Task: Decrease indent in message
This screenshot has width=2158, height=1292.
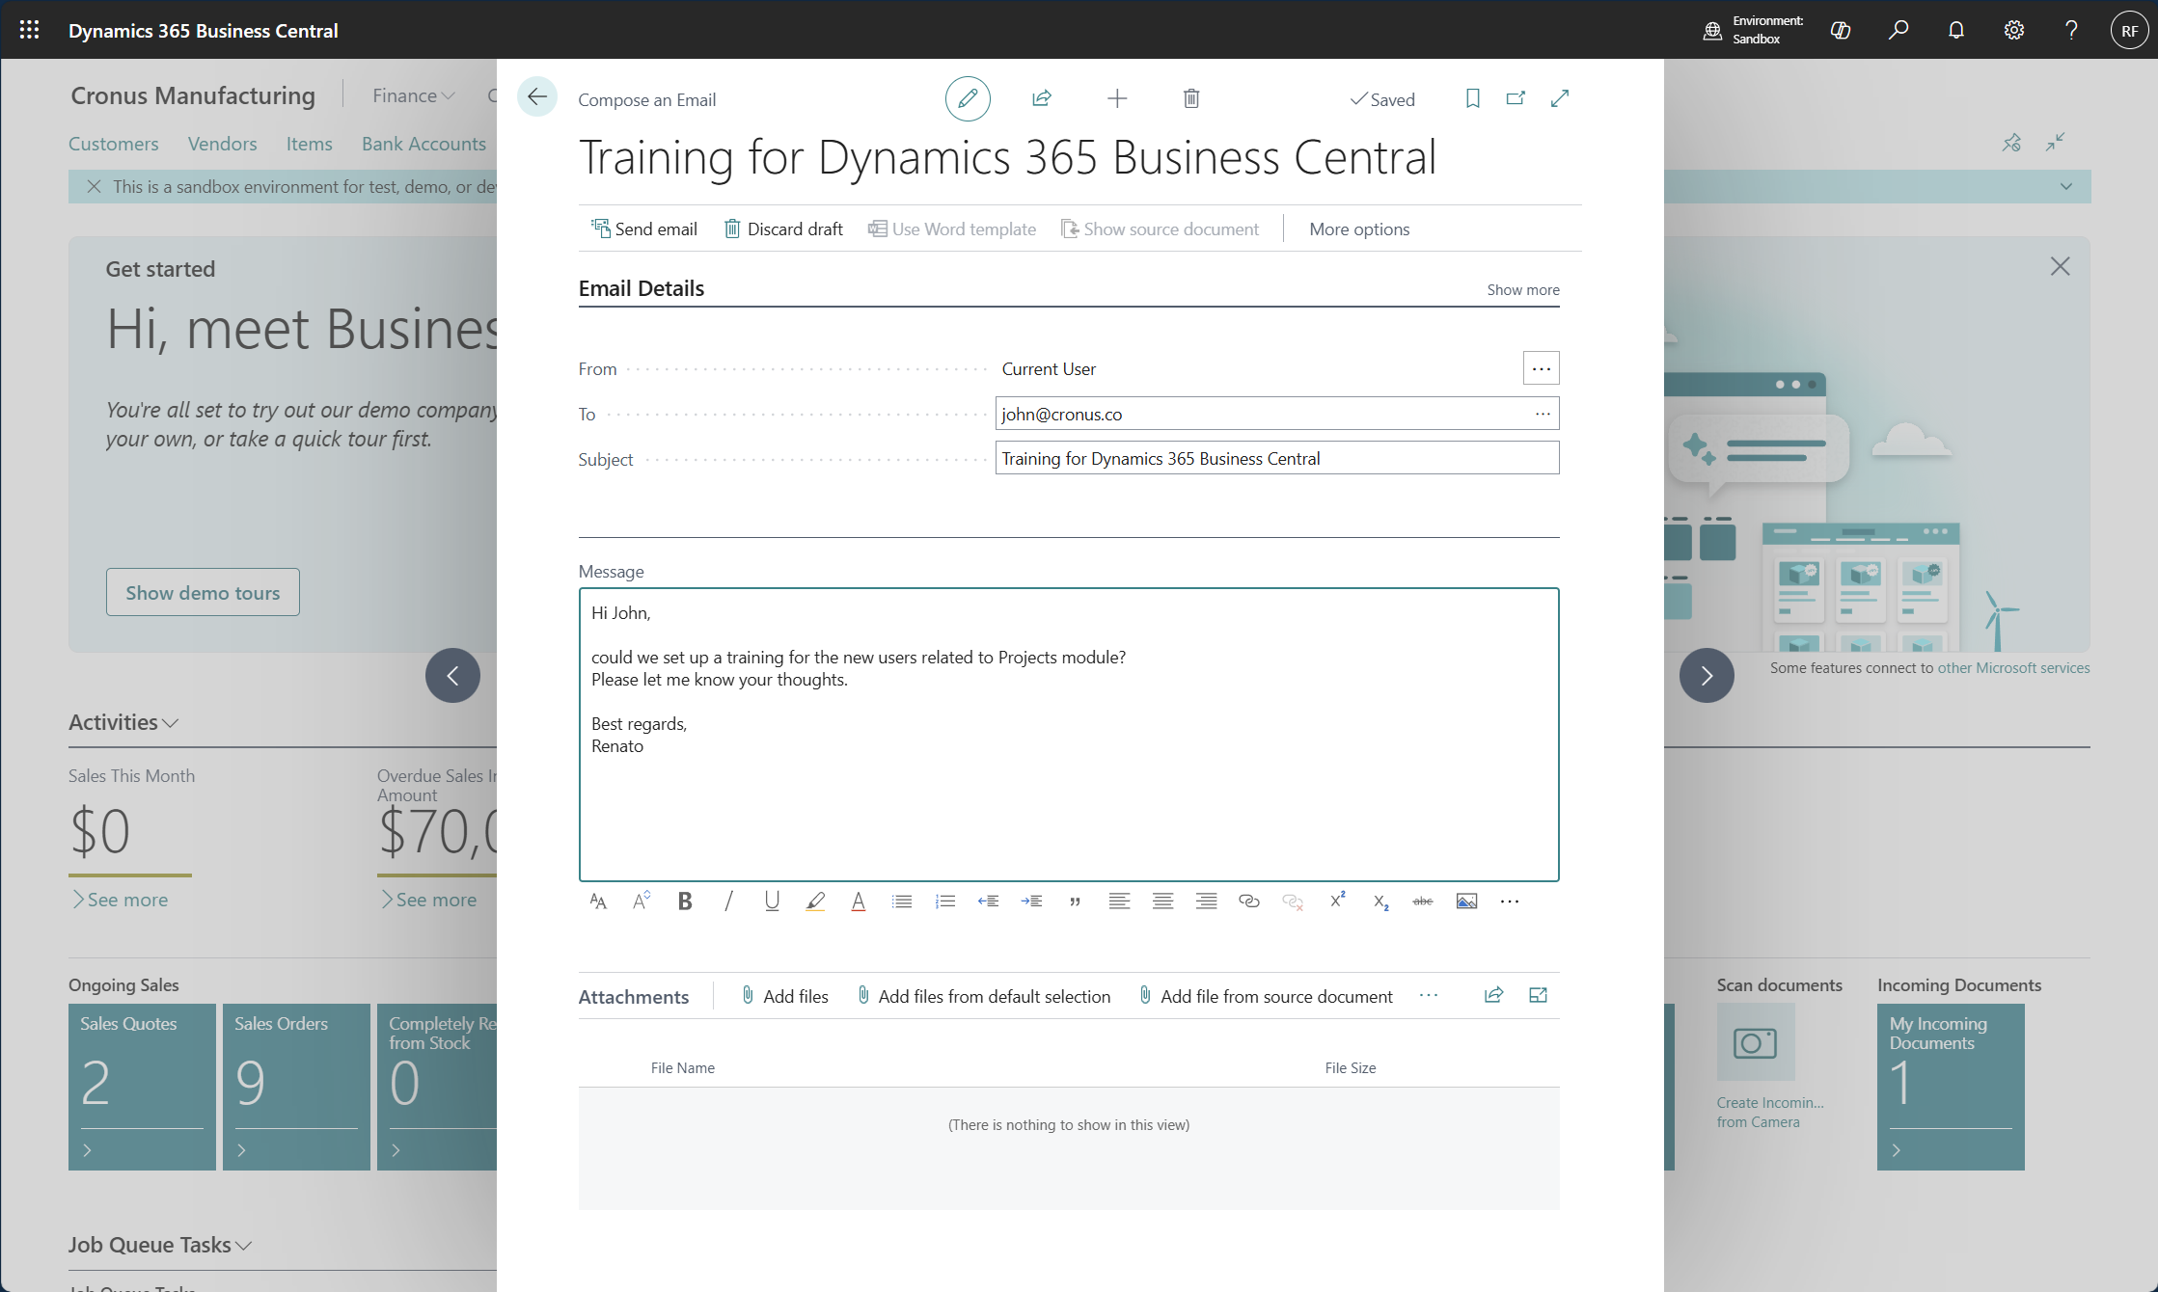Action: click(989, 902)
